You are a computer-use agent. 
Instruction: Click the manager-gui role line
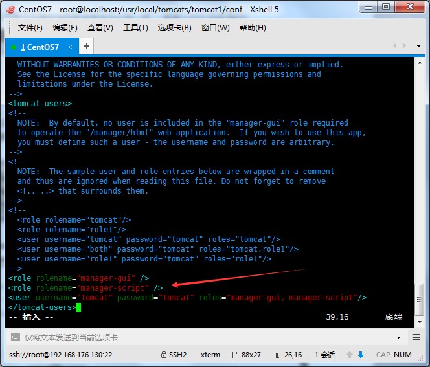pos(79,278)
